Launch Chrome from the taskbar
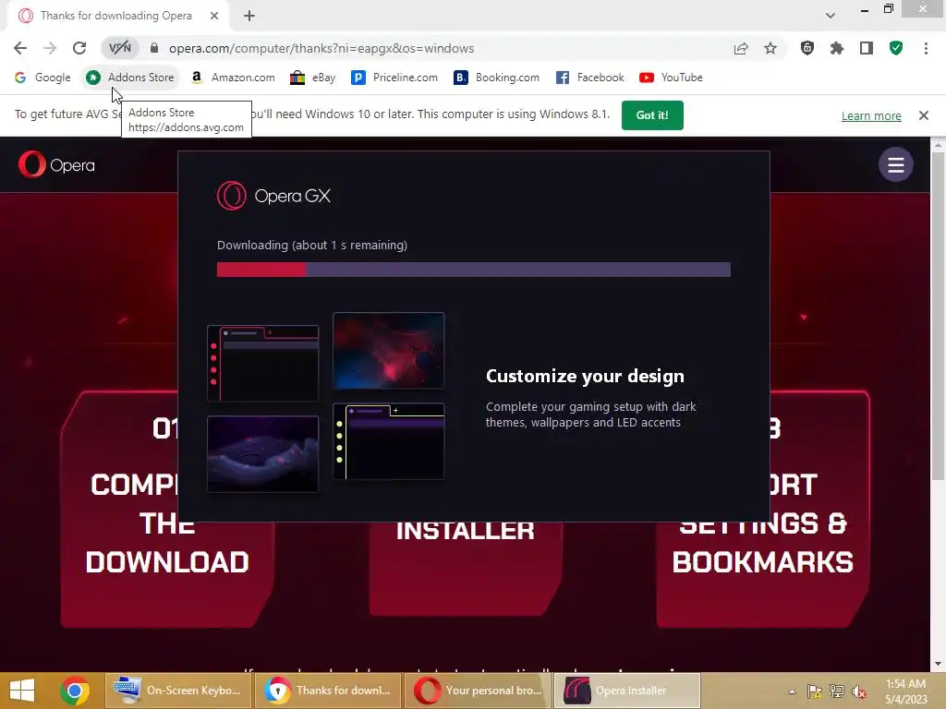This screenshot has width=946, height=709. (x=75, y=691)
